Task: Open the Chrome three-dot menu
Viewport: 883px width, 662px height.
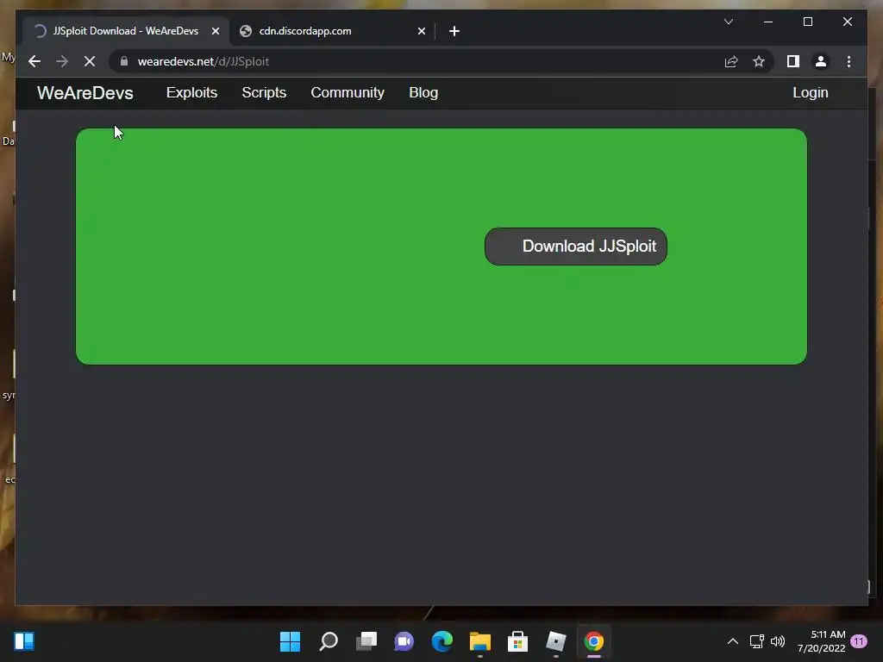Action: pyautogui.click(x=849, y=61)
